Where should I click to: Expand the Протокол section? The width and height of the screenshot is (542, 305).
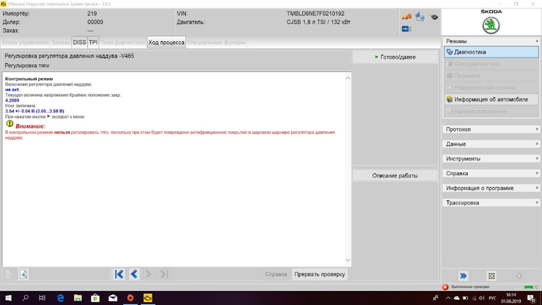pyautogui.click(x=537, y=129)
